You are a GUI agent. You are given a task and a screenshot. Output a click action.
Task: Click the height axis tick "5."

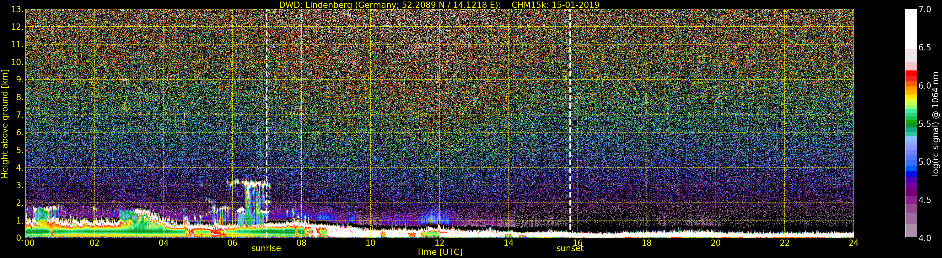[x=19, y=150]
